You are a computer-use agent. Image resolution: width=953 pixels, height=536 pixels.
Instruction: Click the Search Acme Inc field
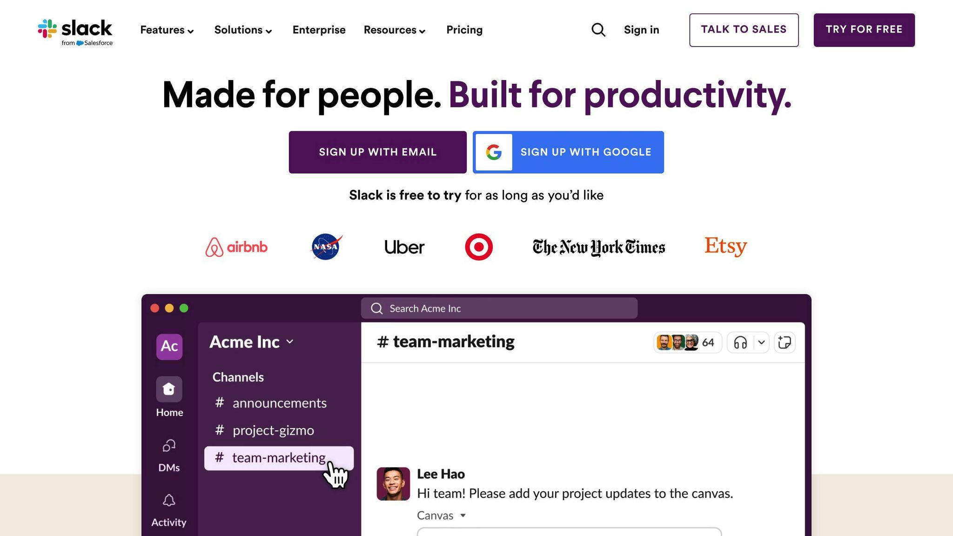pyautogui.click(x=498, y=308)
